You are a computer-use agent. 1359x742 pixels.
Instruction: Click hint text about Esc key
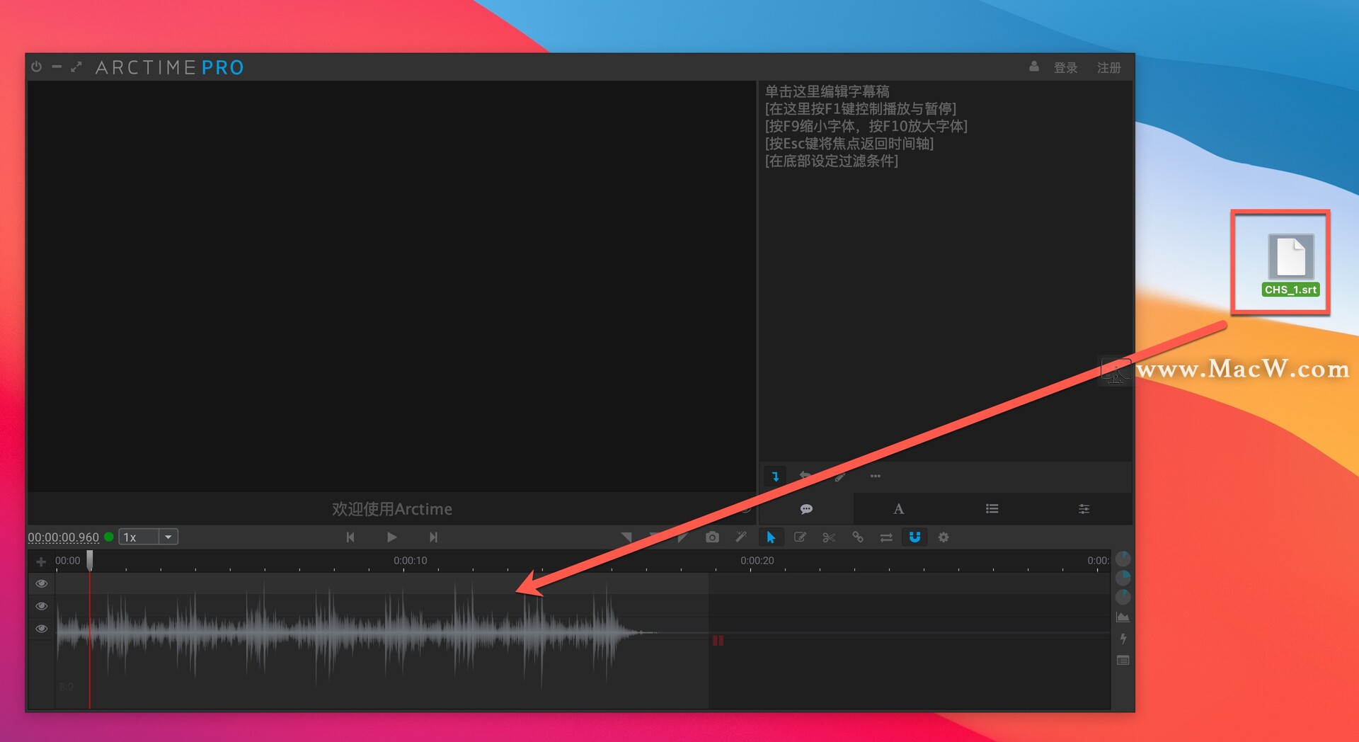point(849,144)
